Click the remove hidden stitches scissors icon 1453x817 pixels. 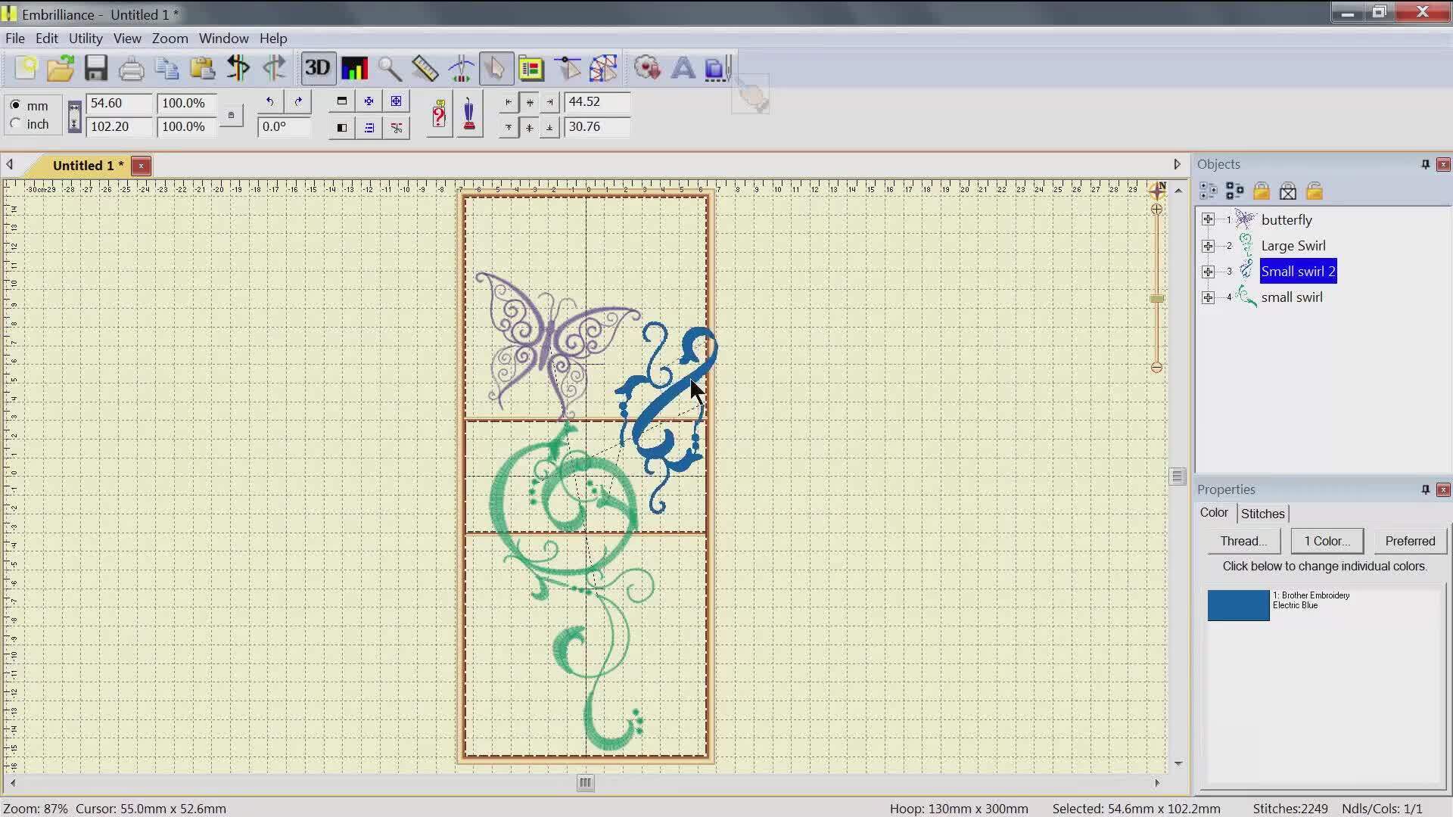click(x=397, y=128)
